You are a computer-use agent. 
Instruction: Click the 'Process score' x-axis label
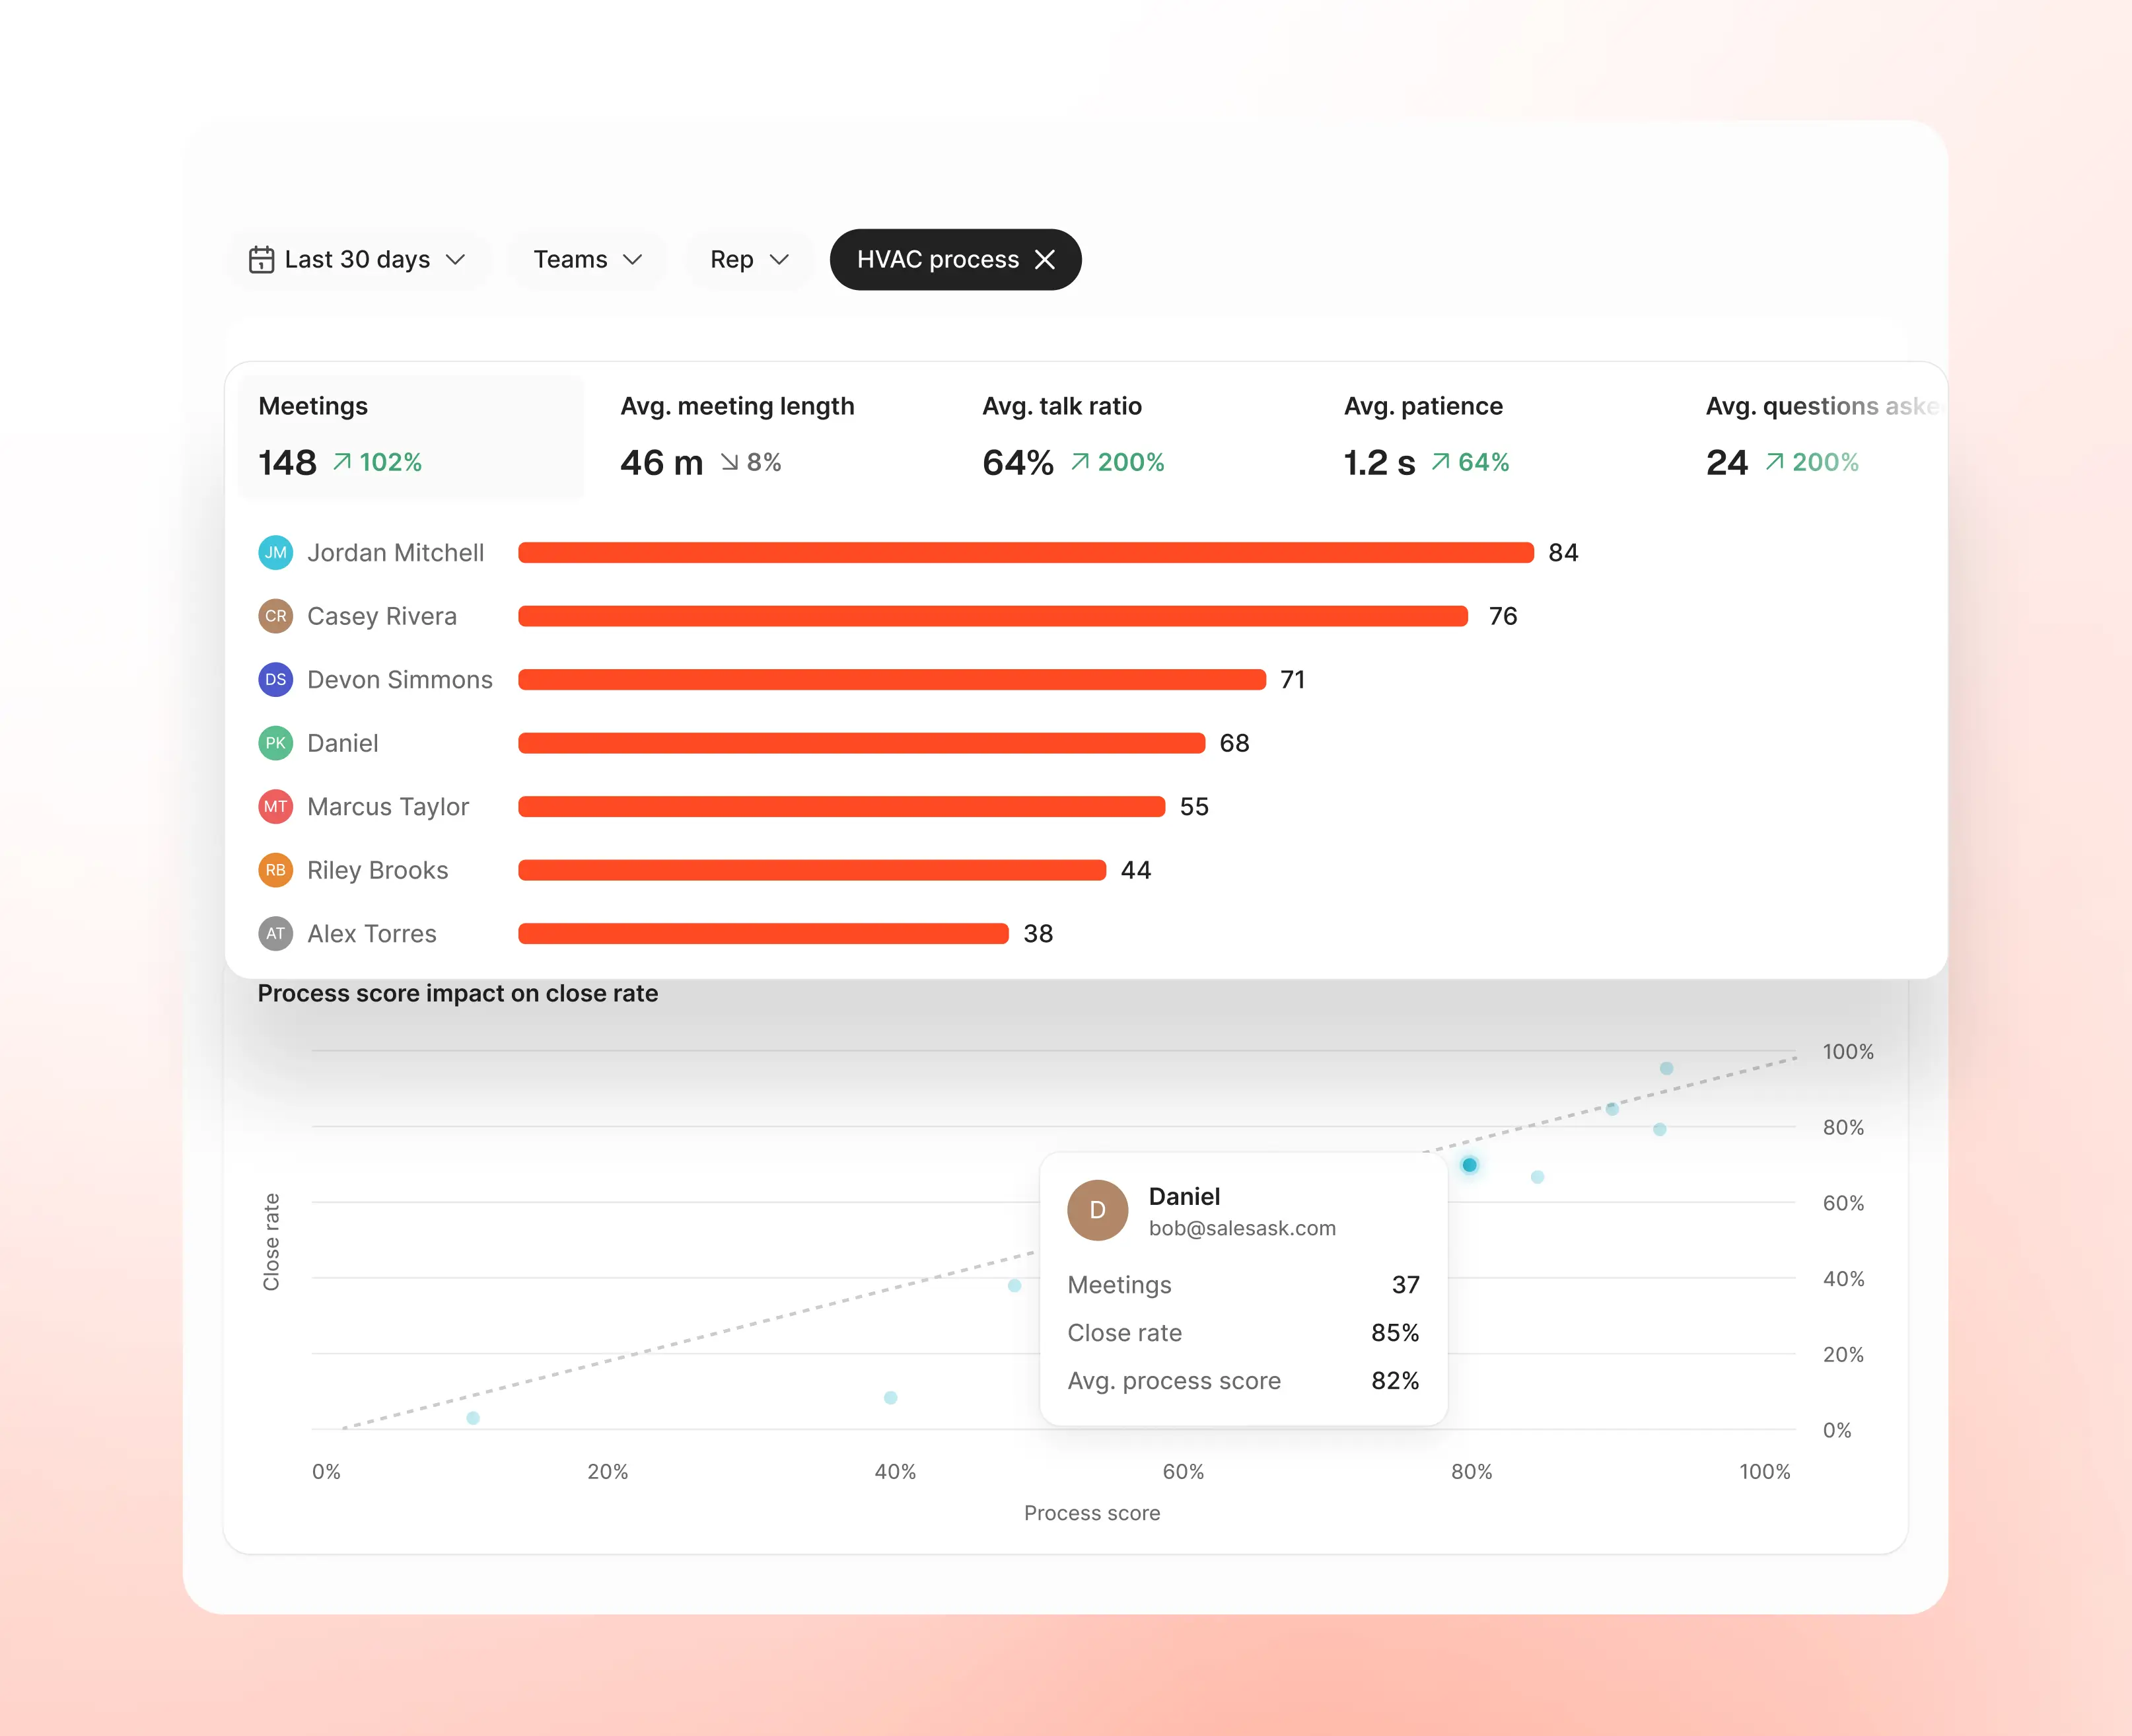click(x=1092, y=1513)
